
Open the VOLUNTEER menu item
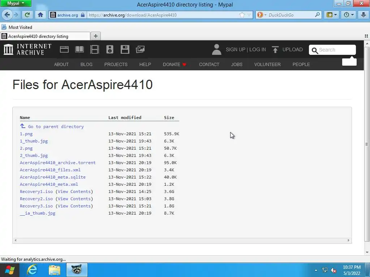point(267,64)
